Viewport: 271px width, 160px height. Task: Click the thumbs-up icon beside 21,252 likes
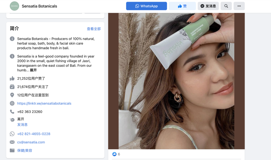[x=12, y=78]
